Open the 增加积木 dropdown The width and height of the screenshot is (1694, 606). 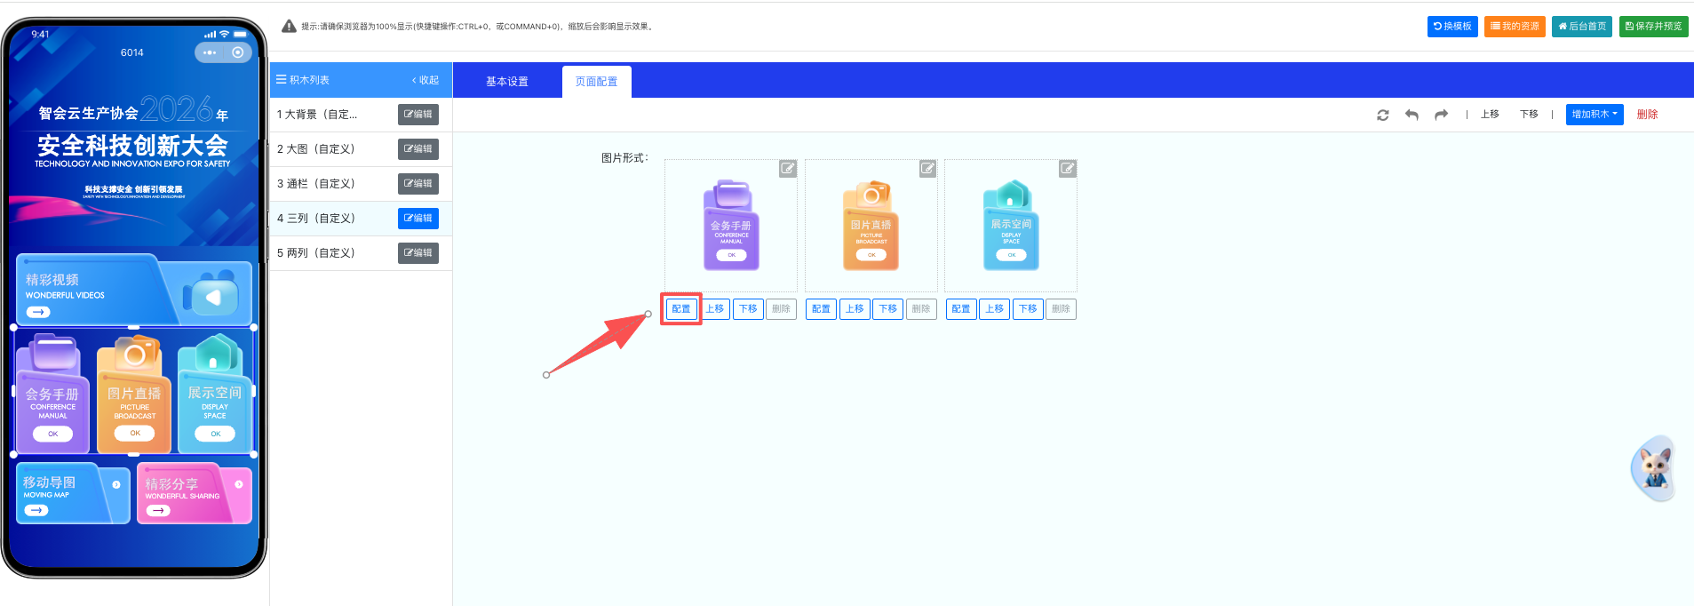tap(1594, 115)
